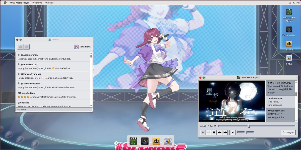Click the volume slider handle

[x=246, y=132]
